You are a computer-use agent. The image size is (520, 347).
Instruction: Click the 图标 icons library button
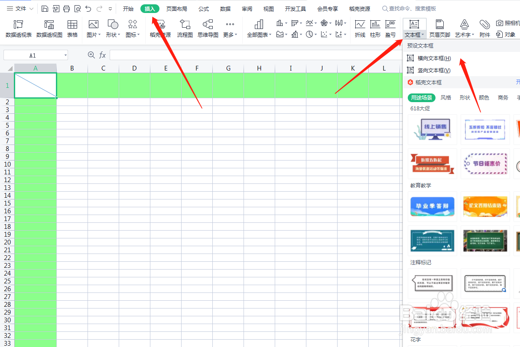click(133, 29)
